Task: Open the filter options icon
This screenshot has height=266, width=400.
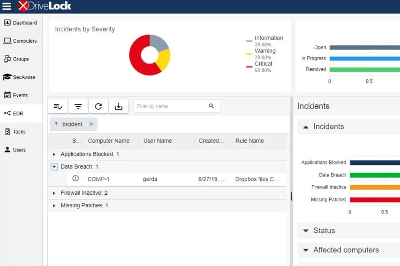Action: click(78, 106)
